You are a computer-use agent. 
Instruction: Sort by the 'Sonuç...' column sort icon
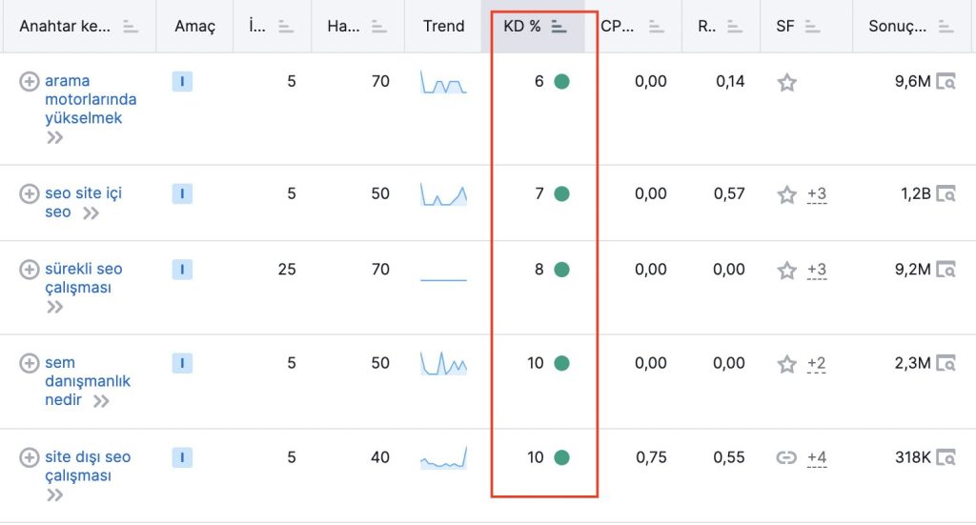[945, 27]
